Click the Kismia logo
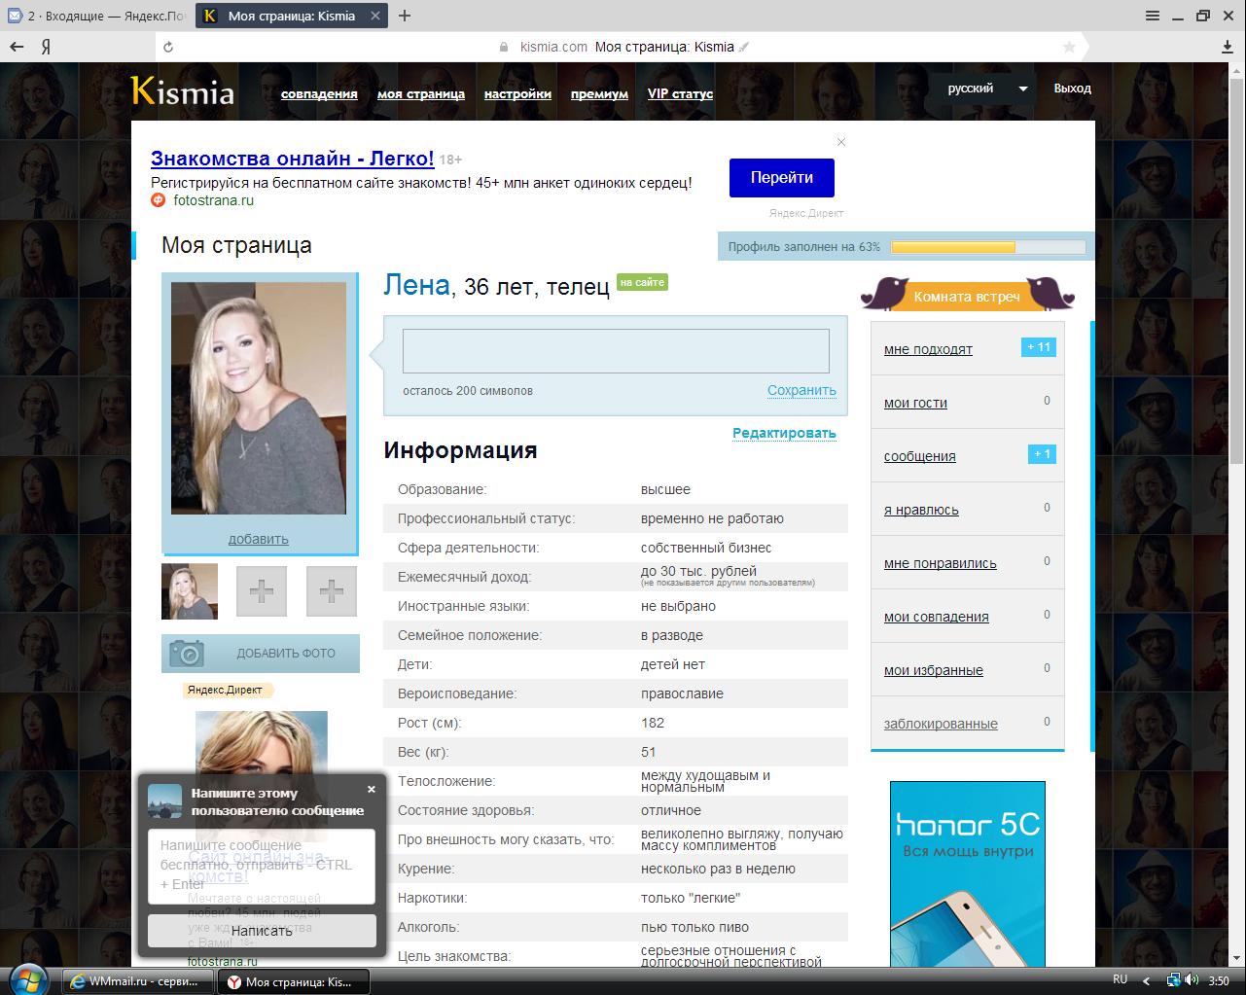The image size is (1246, 995). point(183,91)
